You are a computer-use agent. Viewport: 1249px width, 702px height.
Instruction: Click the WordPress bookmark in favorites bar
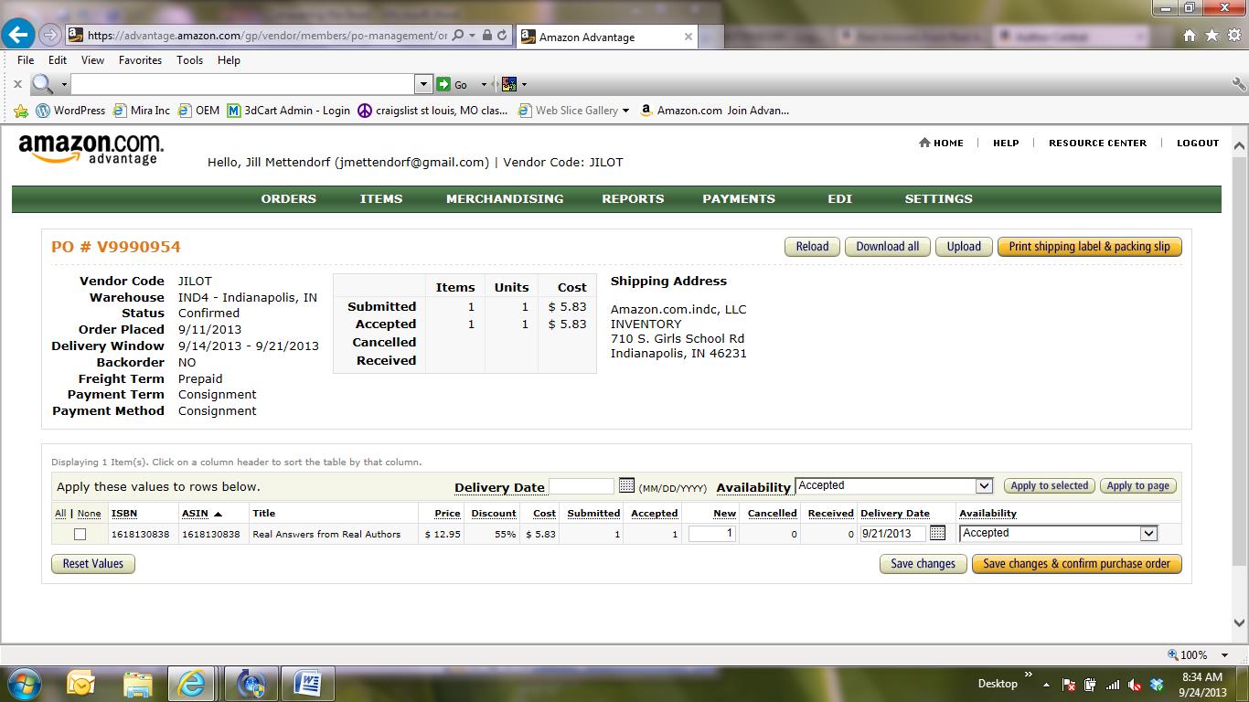click(x=70, y=111)
